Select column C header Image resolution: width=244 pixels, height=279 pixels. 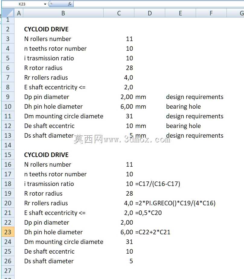pyautogui.click(x=119, y=13)
